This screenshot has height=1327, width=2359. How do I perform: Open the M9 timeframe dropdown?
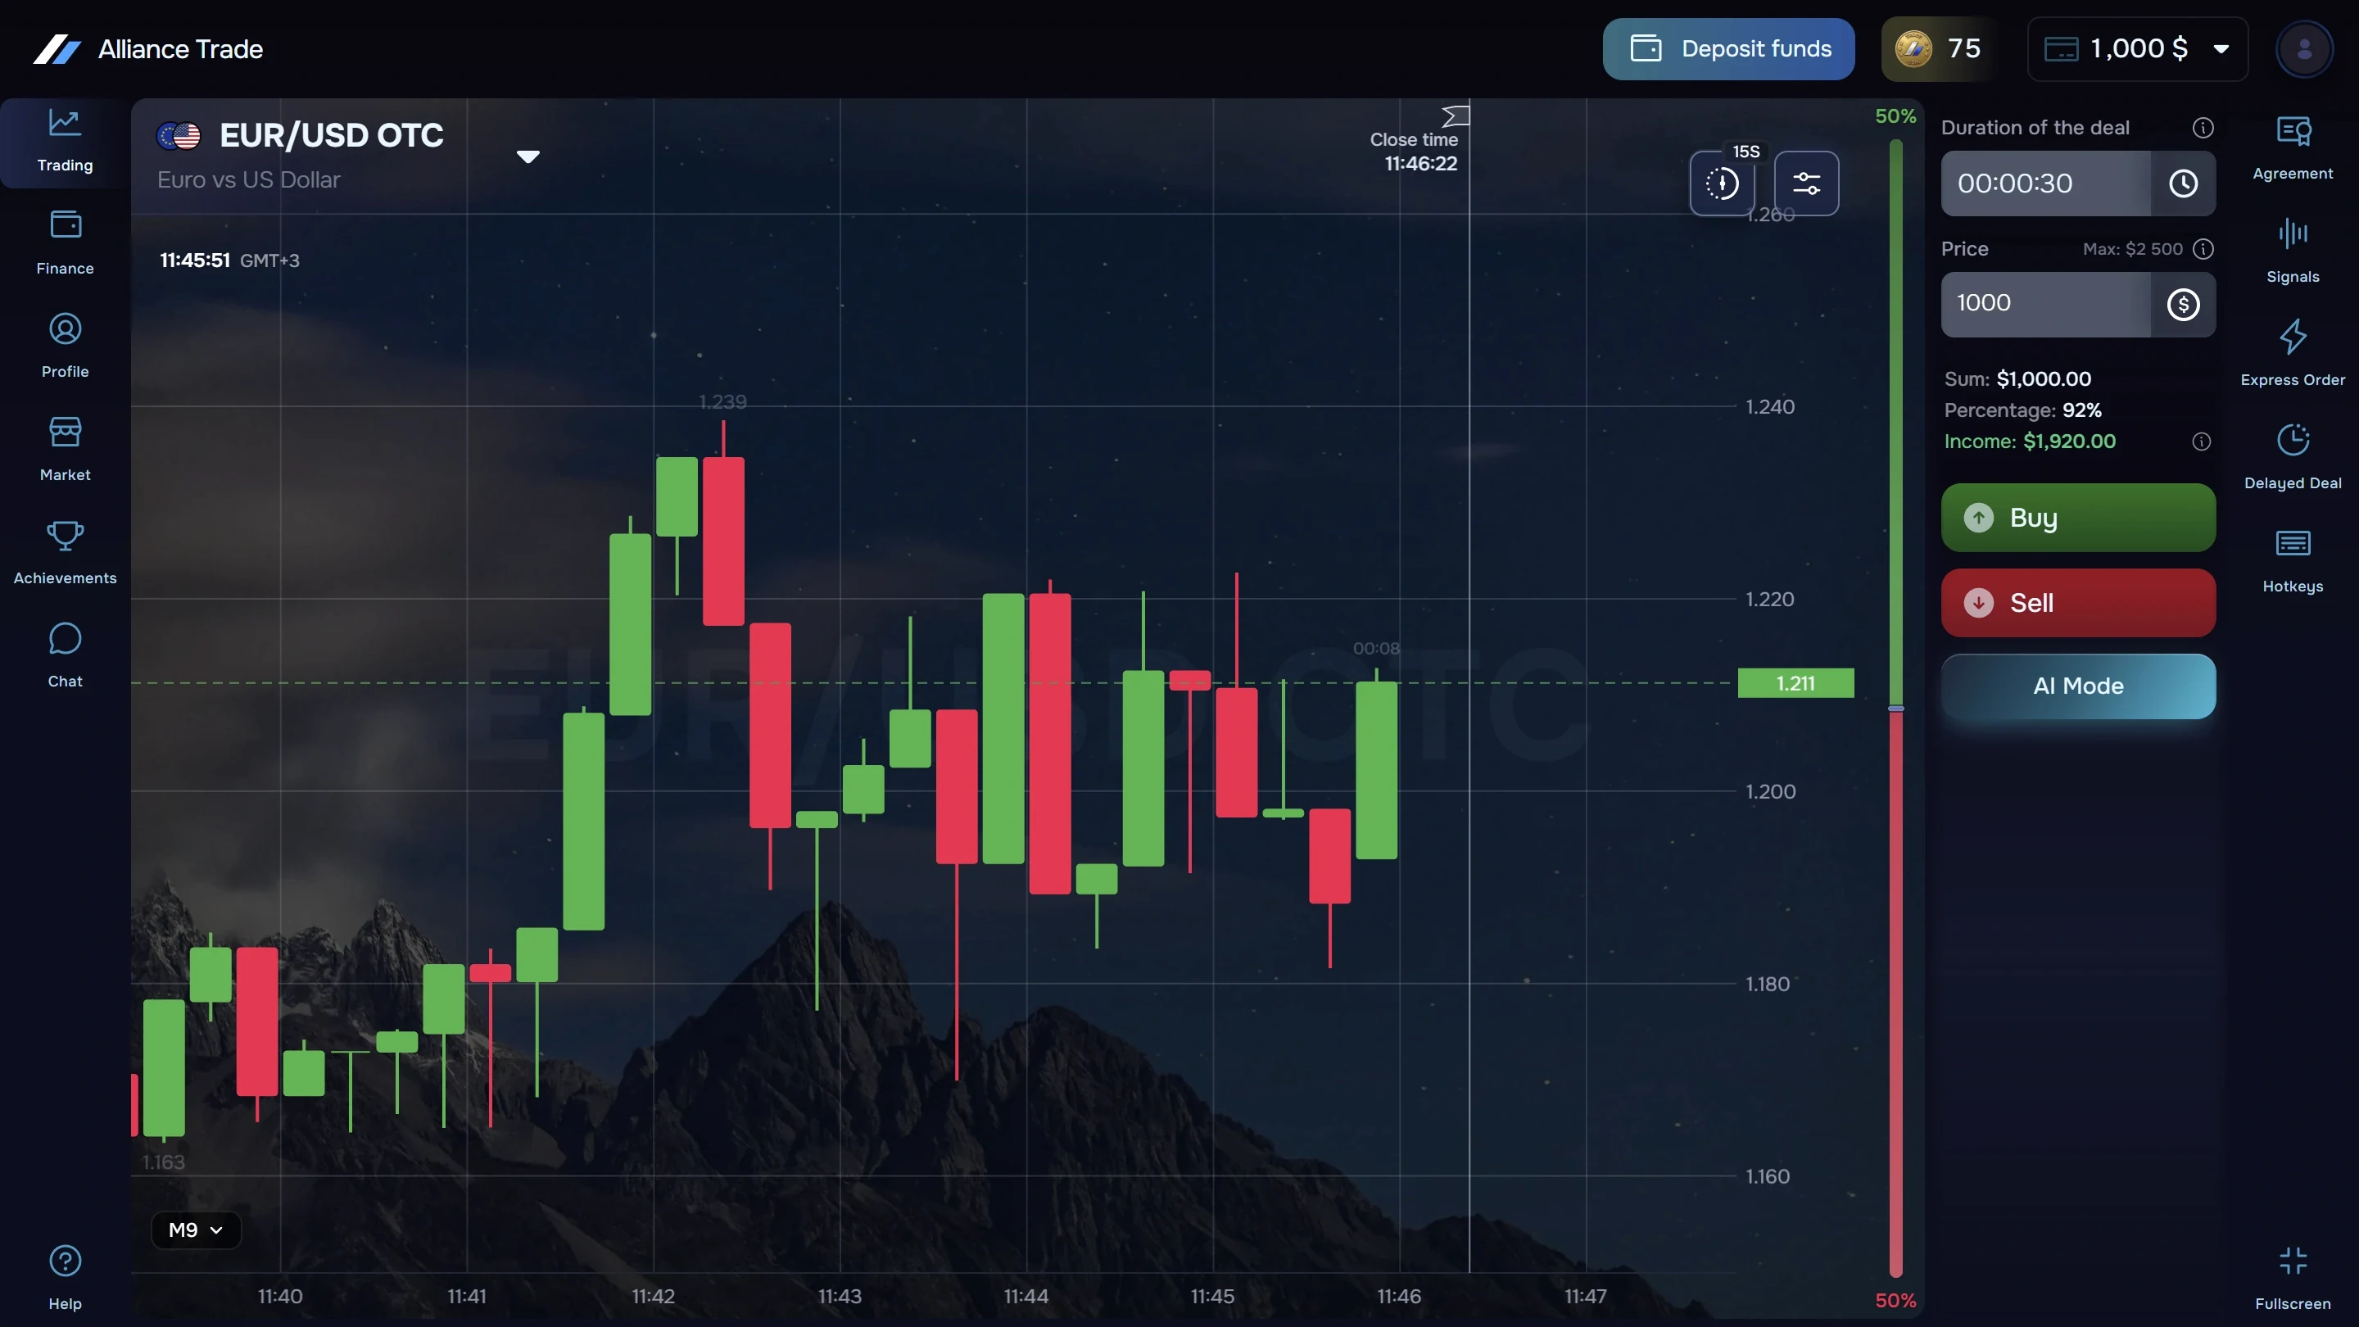[196, 1230]
